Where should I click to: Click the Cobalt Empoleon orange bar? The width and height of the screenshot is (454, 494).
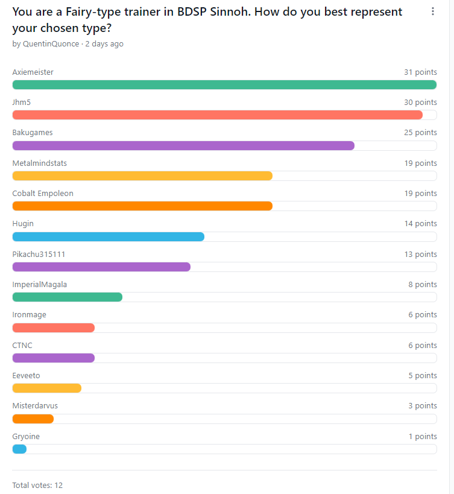(142, 206)
